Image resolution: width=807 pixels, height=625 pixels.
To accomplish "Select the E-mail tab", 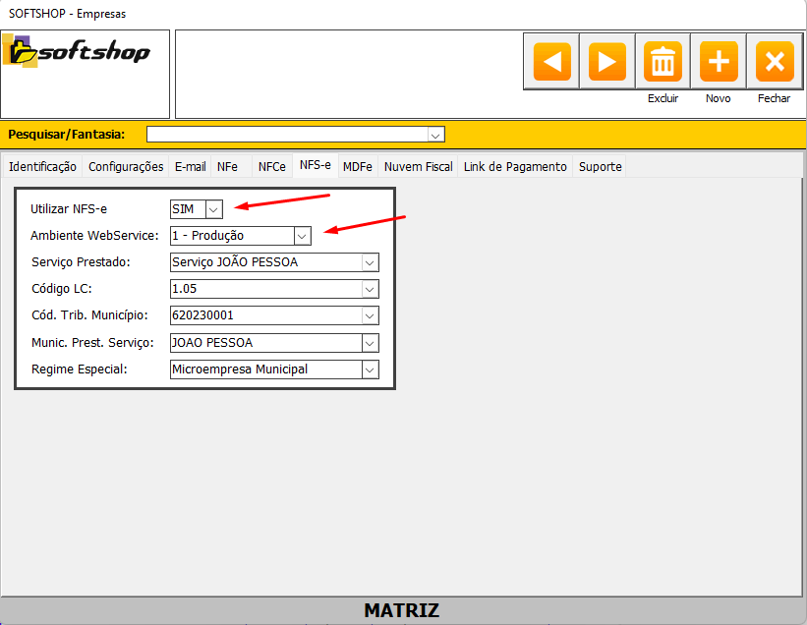I will click(x=190, y=167).
